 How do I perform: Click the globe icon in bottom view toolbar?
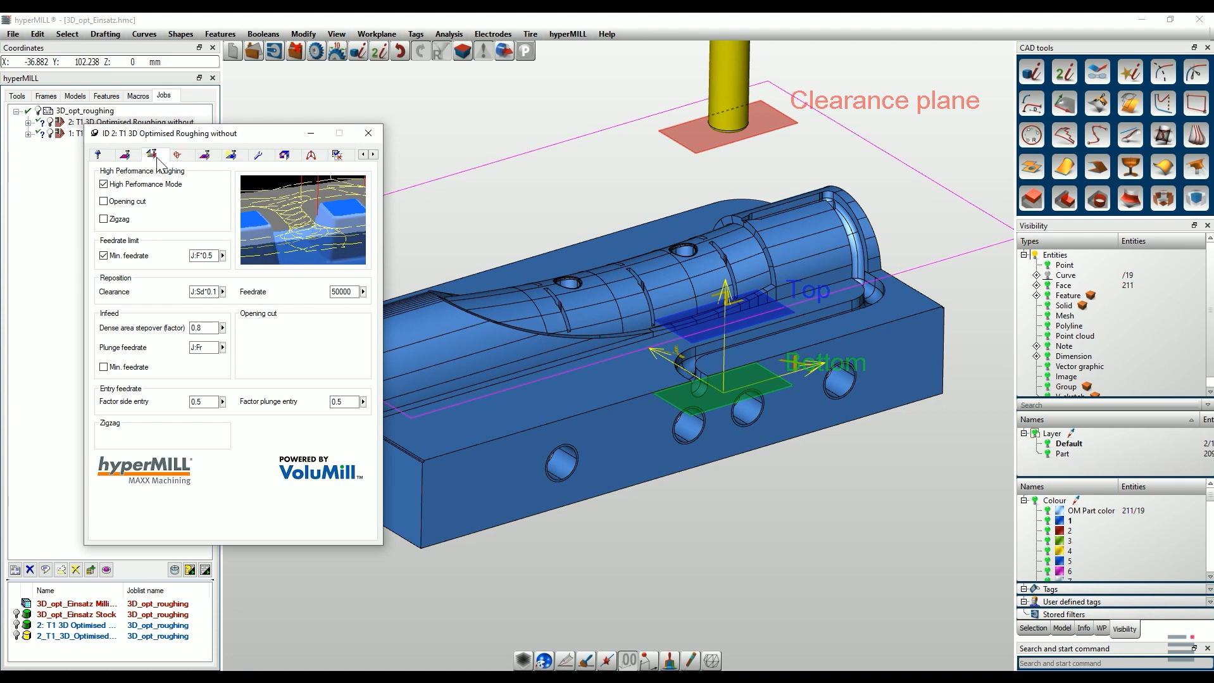point(544,661)
